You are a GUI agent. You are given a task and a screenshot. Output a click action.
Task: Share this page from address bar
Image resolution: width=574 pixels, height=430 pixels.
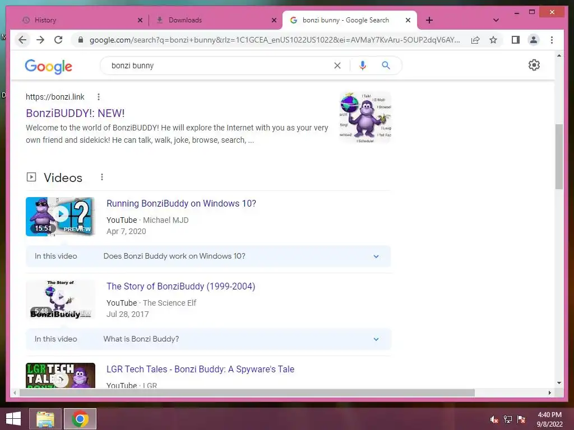coord(475,40)
